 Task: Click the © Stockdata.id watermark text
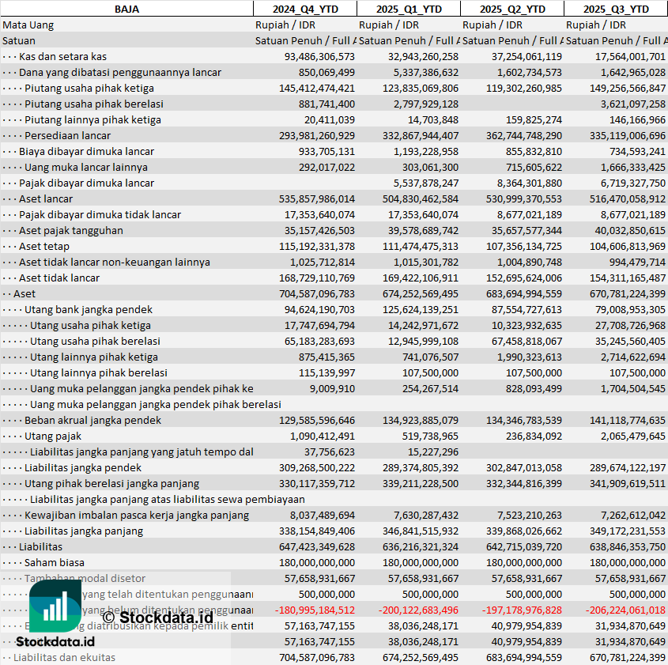tap(157, 616)
